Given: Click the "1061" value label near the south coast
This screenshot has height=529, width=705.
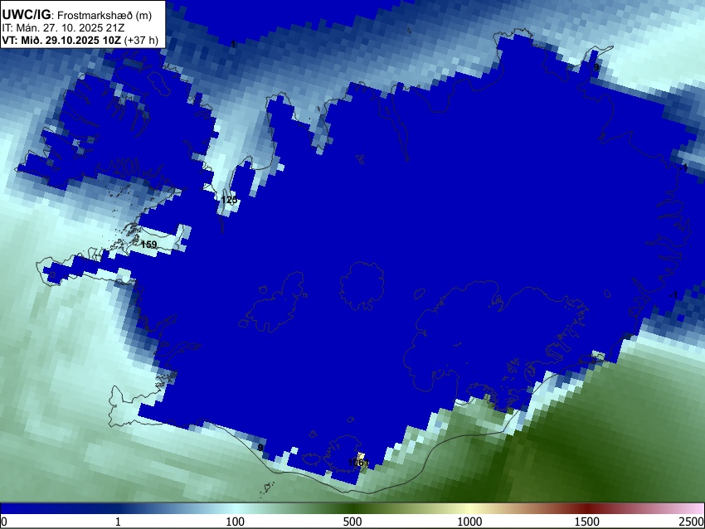Looking at the screenshot, I should [359, 463].
